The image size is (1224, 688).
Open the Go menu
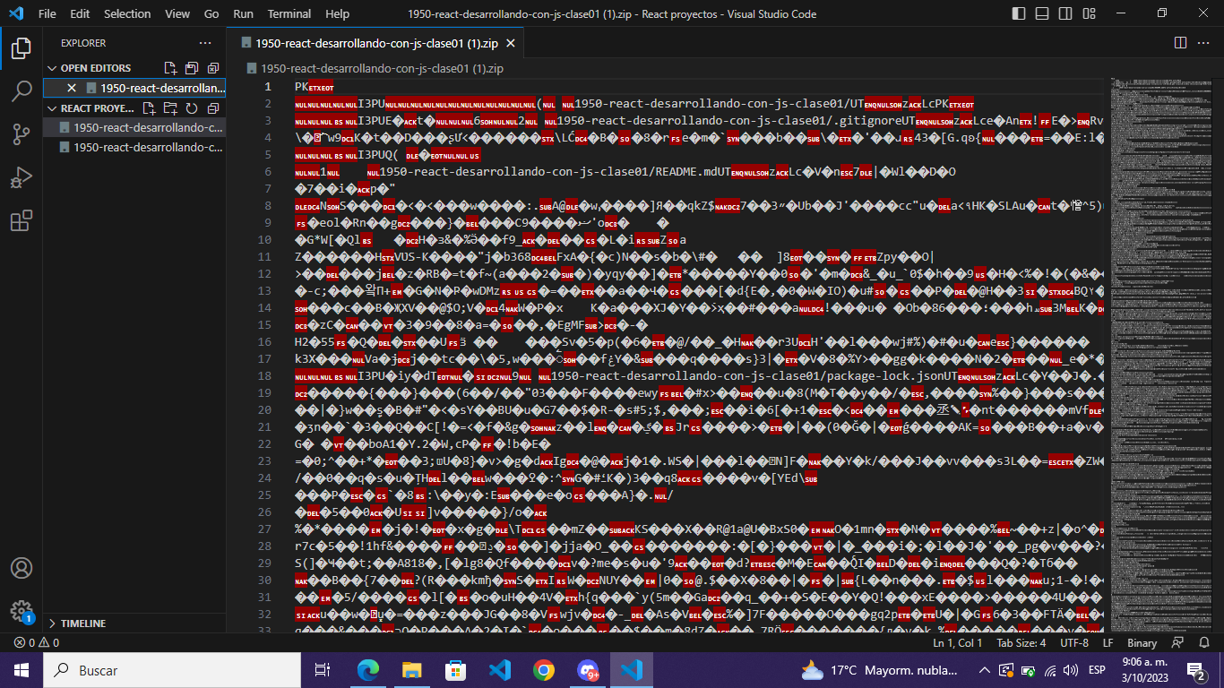click(211, 13)
